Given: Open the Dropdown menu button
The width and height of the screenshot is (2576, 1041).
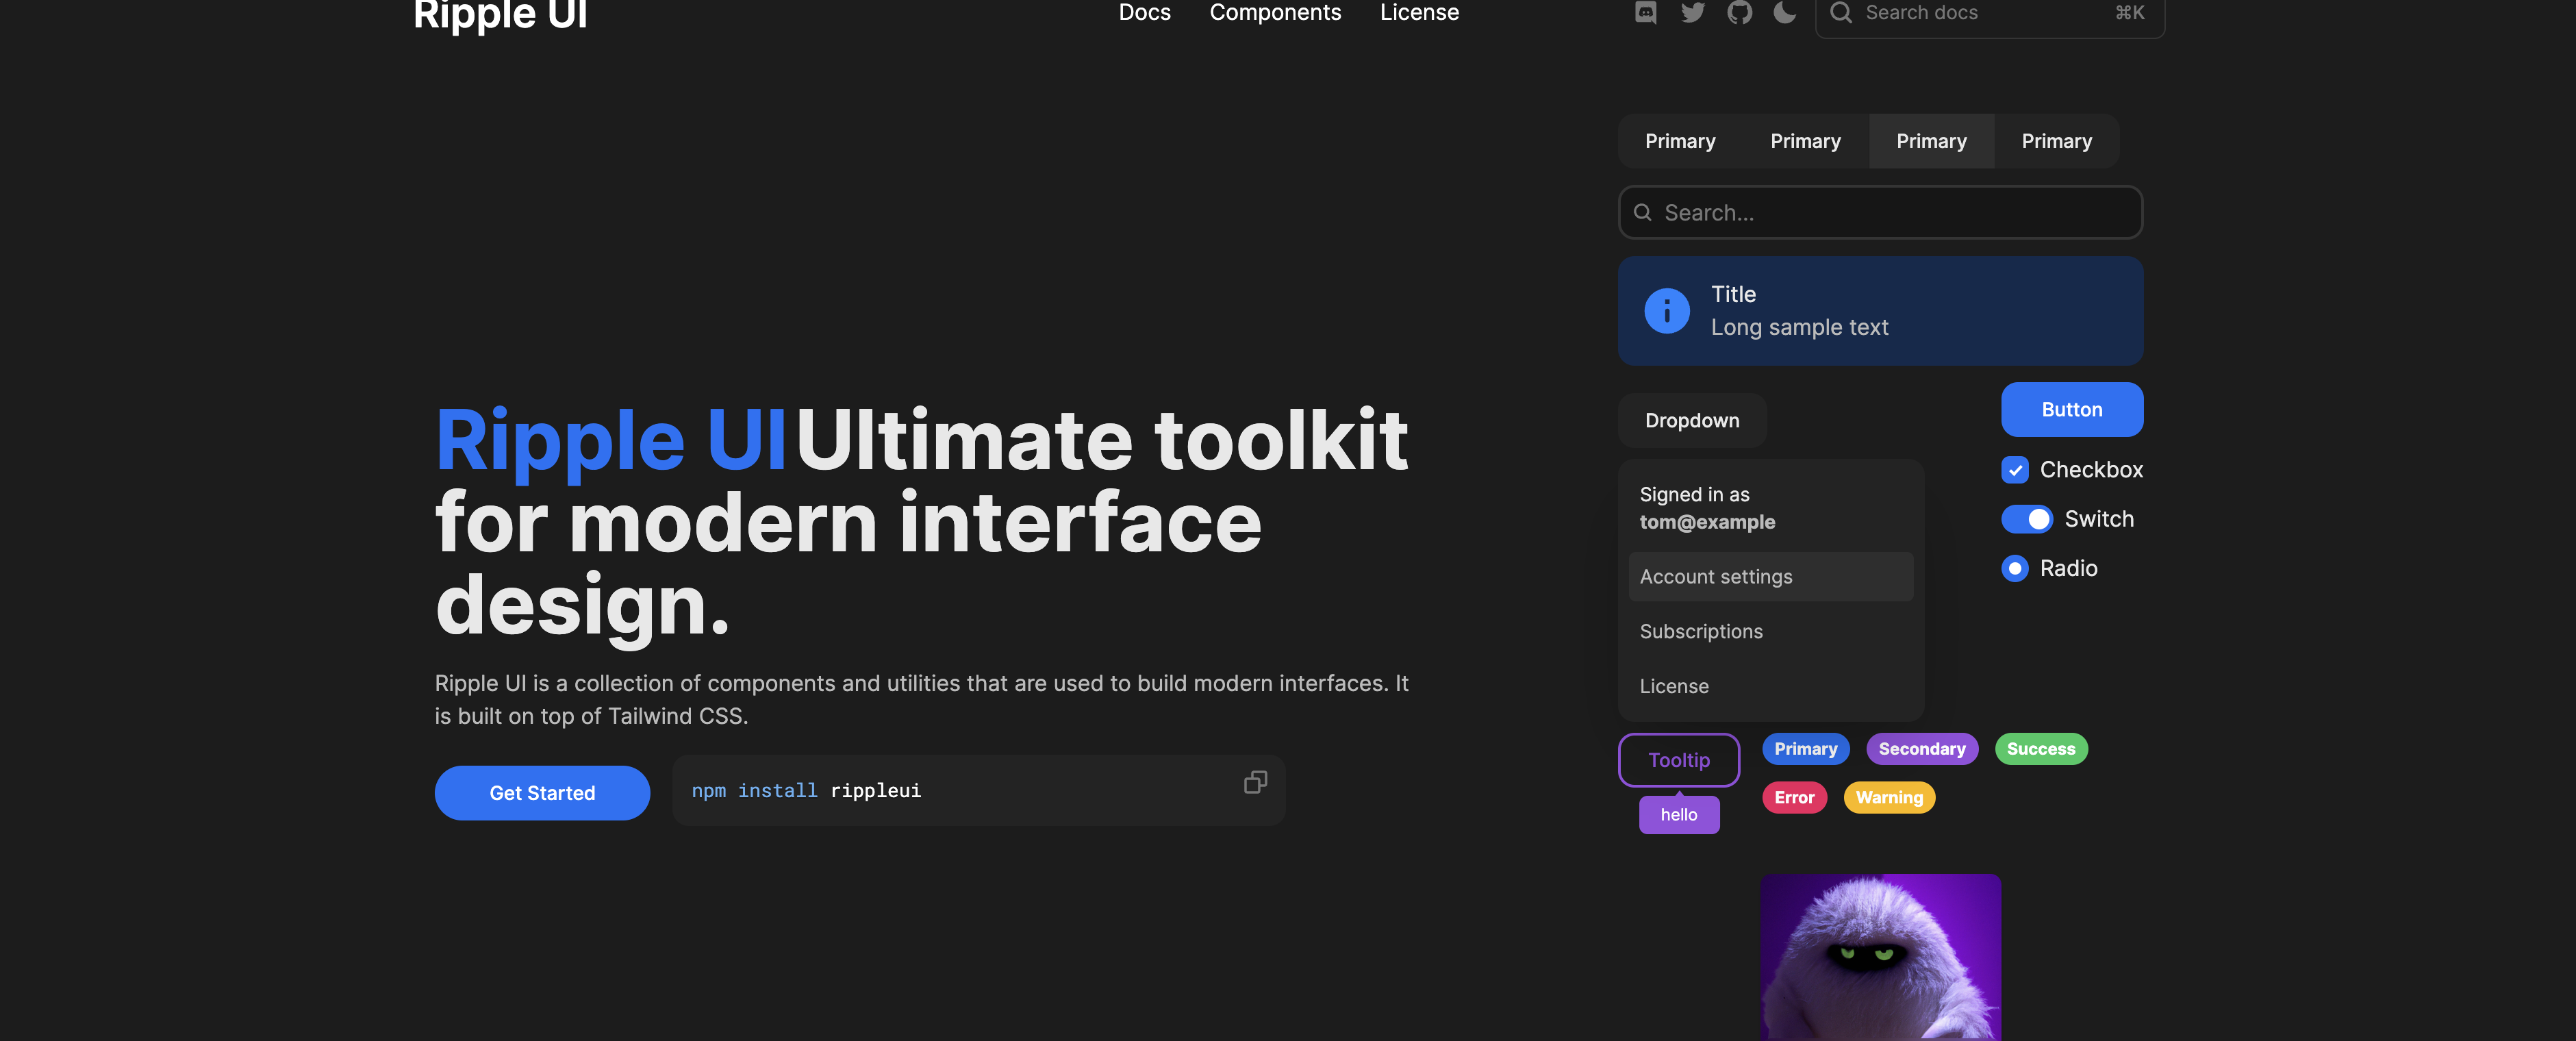Looking at the screenshot, I should [x=1692, y=421].
